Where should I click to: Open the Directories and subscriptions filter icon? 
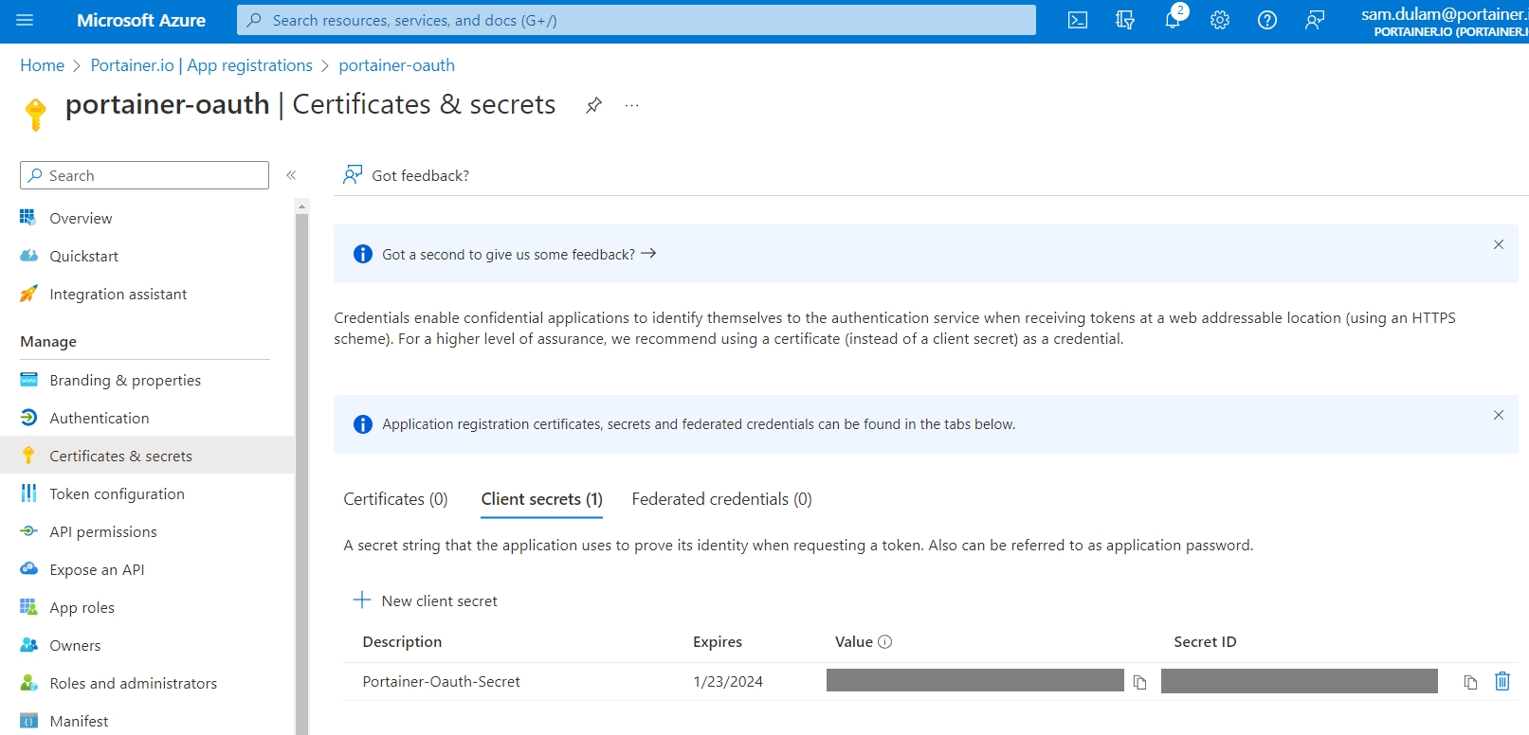(1125, 20)
